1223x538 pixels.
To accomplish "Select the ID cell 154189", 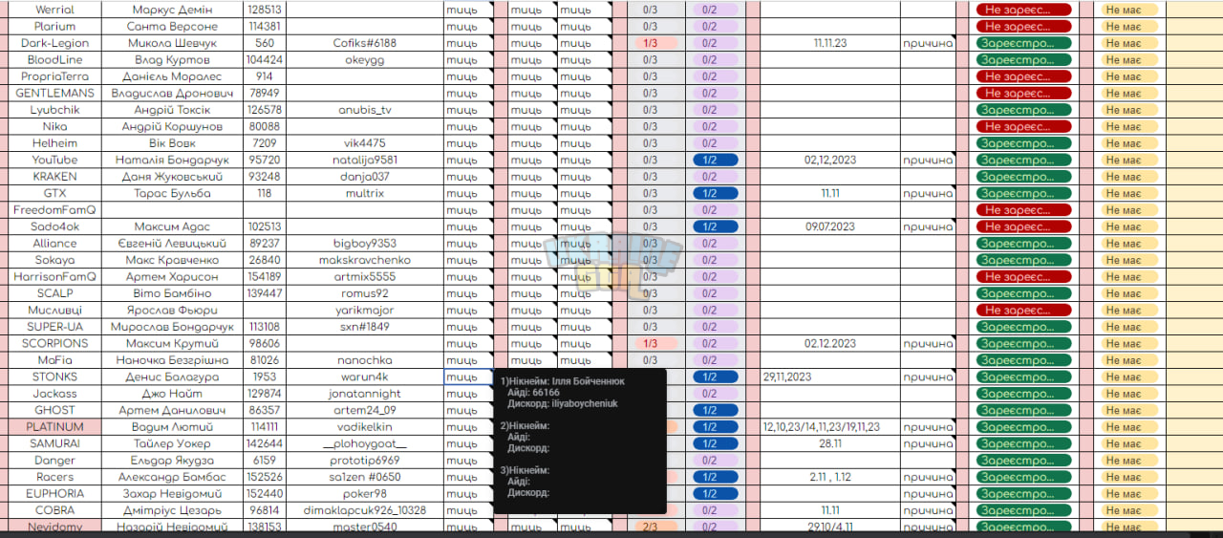I will [x=265, y=276].
